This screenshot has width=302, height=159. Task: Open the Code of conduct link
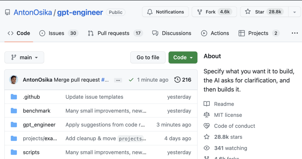(229, 126)
